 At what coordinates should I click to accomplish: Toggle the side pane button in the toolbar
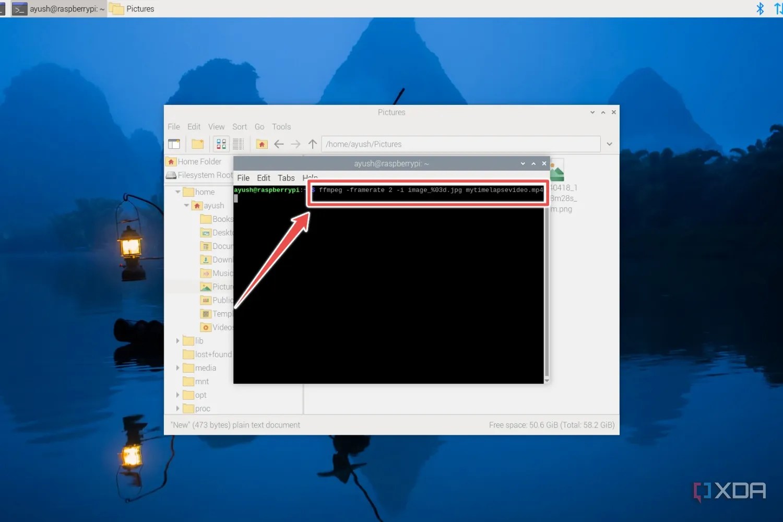[174, 144]
